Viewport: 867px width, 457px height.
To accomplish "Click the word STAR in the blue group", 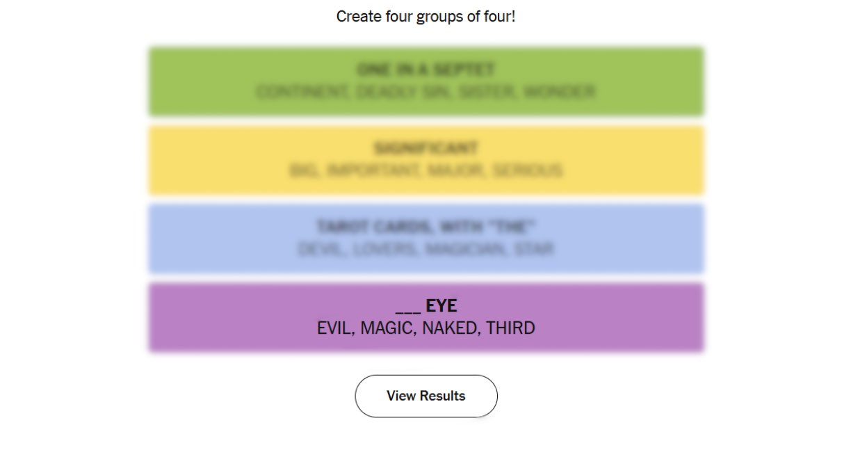I will [x=534, y=249].
